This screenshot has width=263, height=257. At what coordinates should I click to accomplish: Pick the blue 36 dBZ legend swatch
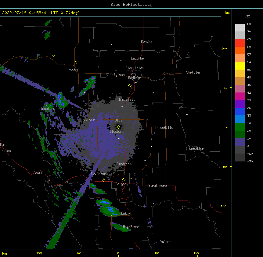240,111
